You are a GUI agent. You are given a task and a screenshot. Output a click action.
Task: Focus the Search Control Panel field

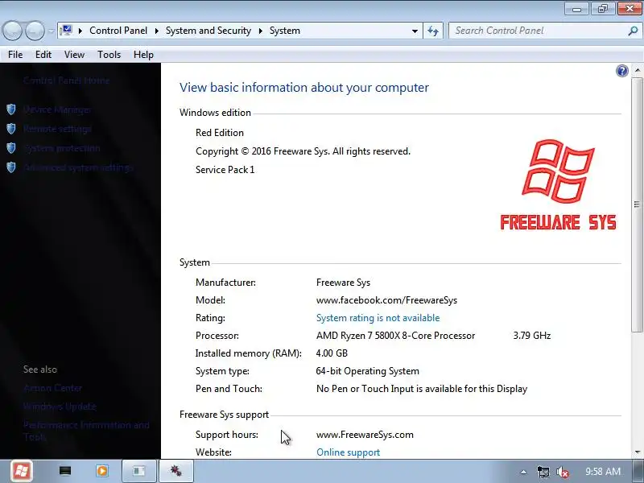point(538,31)
